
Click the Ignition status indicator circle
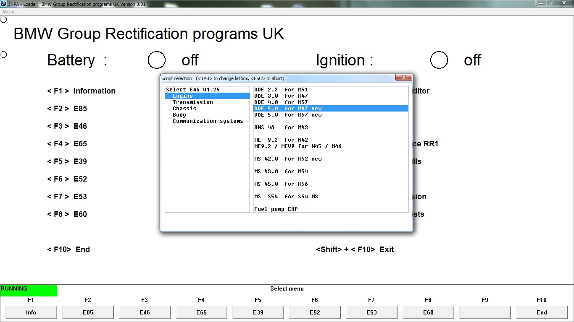(x=439, y=60)
